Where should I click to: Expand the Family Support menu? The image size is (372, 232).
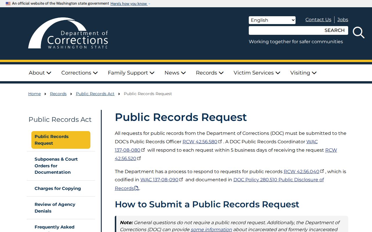coord(131,73)
